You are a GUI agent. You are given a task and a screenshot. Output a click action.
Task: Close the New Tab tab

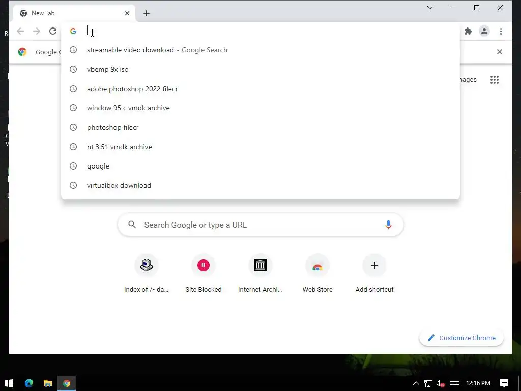(x=127, y=13)
